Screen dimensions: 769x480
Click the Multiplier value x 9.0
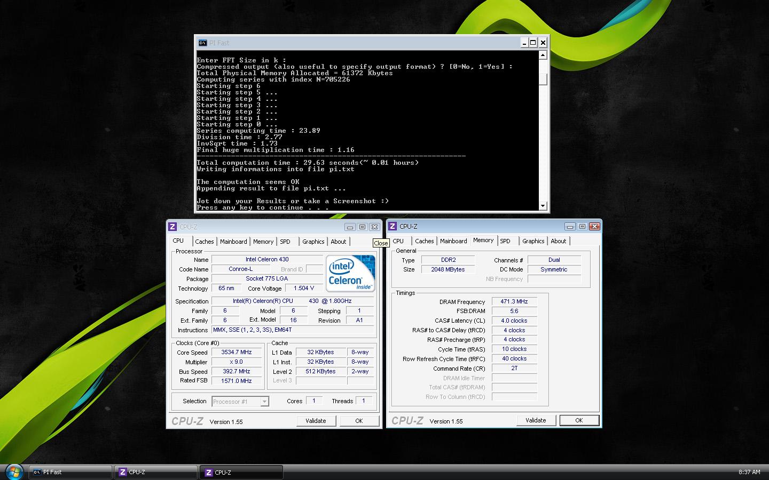pos(237,362)
